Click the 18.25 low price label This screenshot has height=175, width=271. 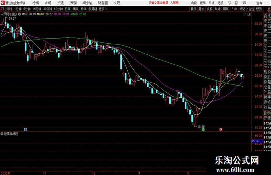pyautogui.click(x=201, y=127)
